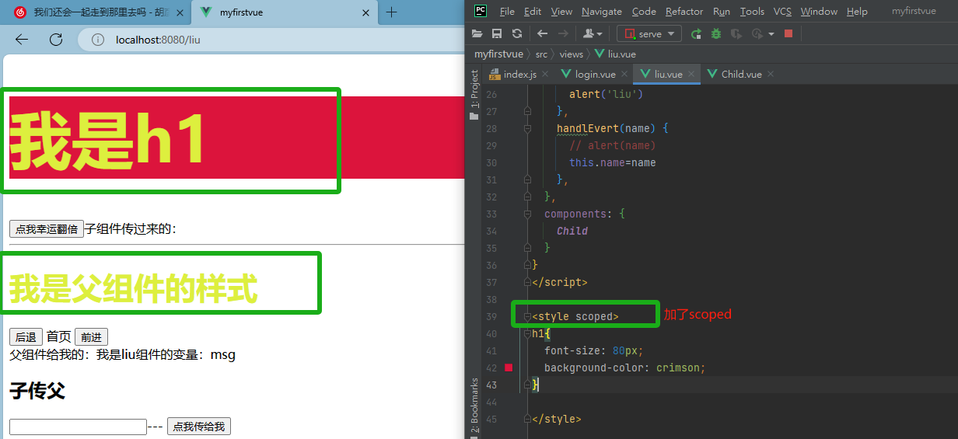This screenshot has width=958, height=439.
Task: Close the liu.vue editor tab
Action: (x=691, y=75)
